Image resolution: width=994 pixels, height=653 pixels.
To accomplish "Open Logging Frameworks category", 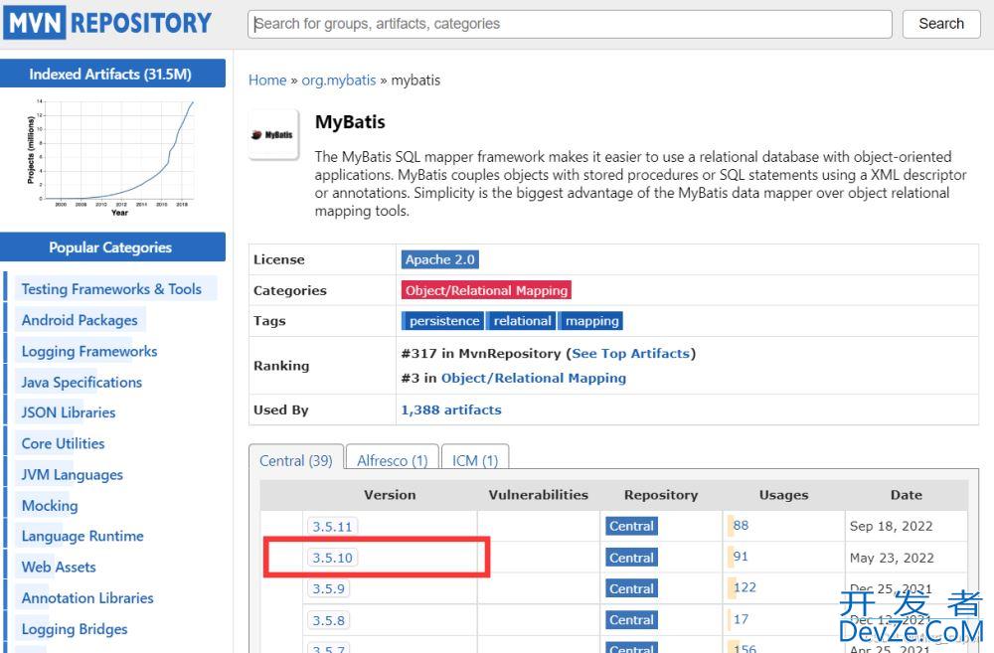I will [89, 351].
